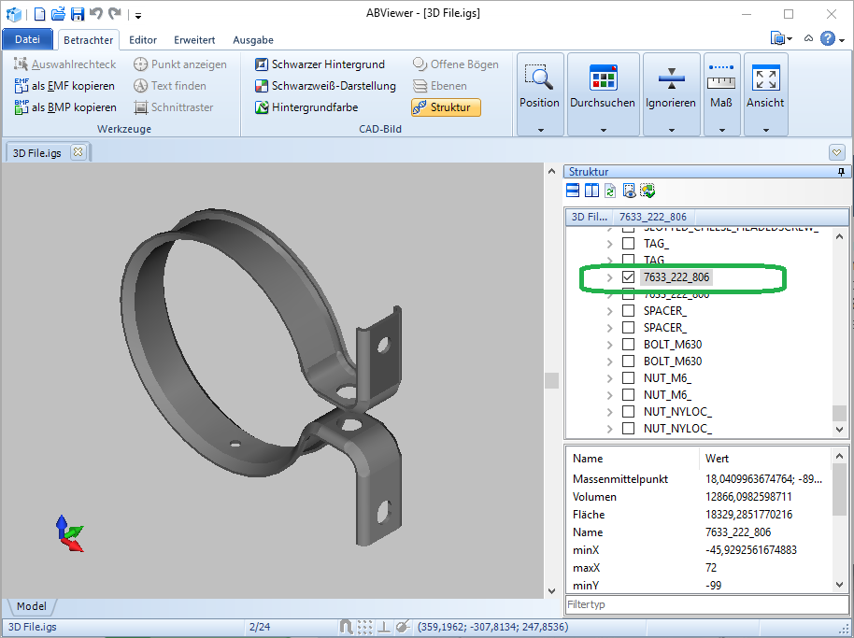
Task: Open the Hintergrundfarbe color picker
Action: coord(314,107)
